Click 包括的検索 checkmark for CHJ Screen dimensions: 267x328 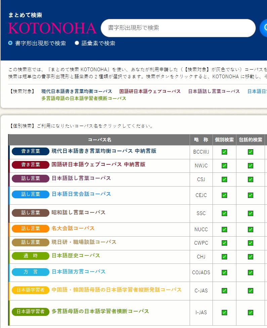[251, 257]
